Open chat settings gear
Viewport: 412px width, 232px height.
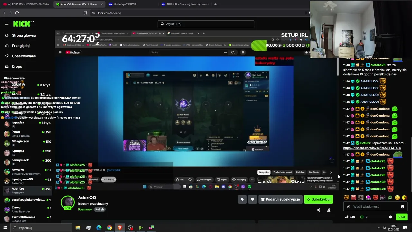click(390, 217)
